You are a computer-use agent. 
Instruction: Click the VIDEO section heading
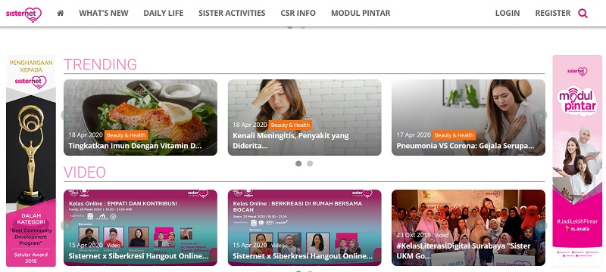(x=85, y=172)
